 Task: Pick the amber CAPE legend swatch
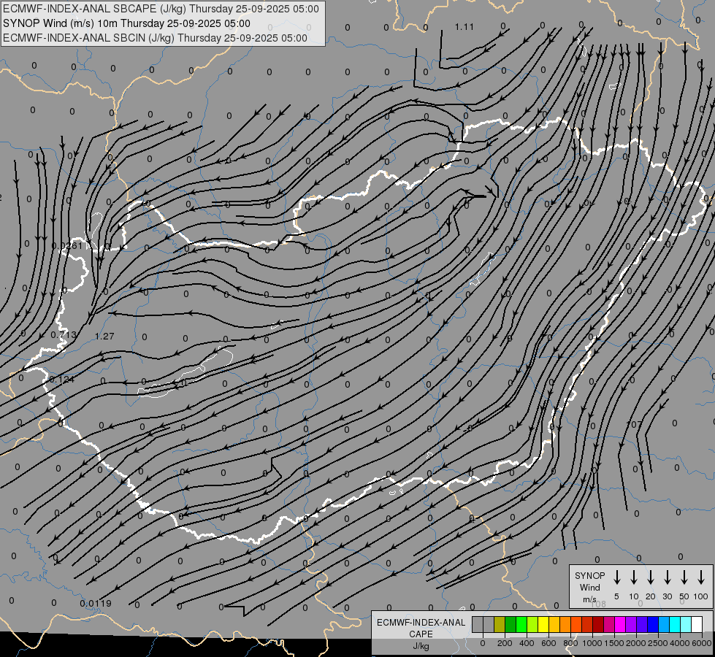(554, 624)
